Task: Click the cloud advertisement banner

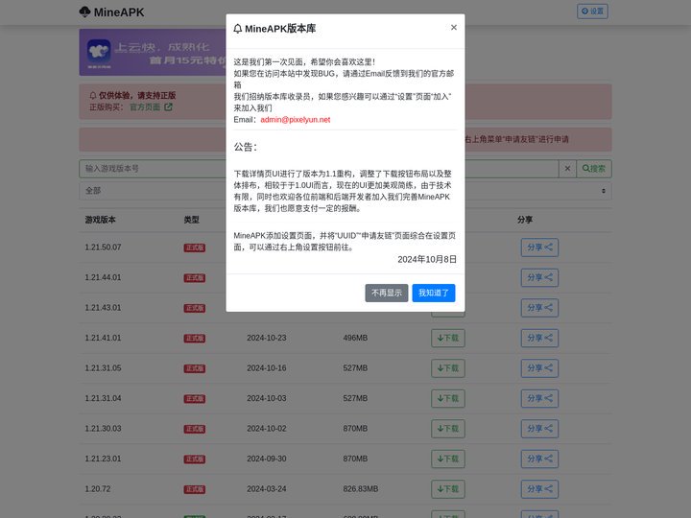Action: 153,53
